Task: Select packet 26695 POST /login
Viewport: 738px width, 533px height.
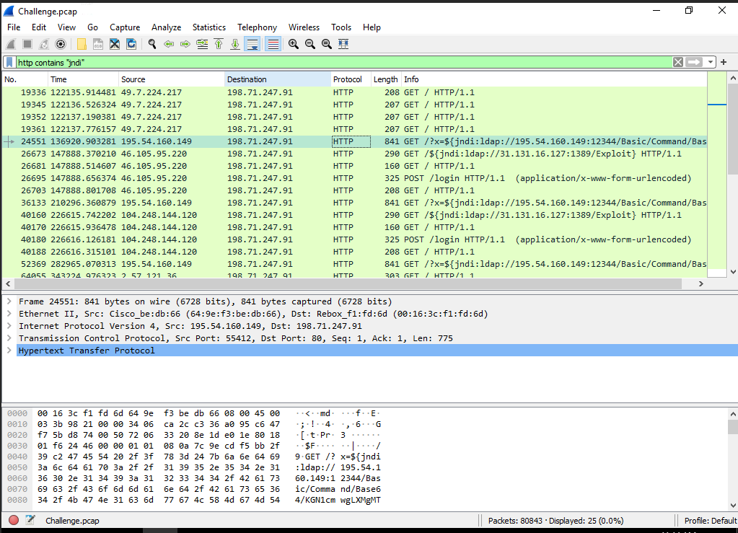Action: click(354, 178)
